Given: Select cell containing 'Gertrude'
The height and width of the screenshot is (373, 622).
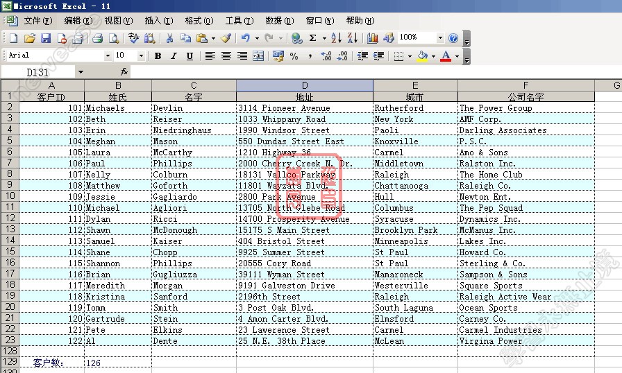Looking at the screenshot, I should coord(118,318).
